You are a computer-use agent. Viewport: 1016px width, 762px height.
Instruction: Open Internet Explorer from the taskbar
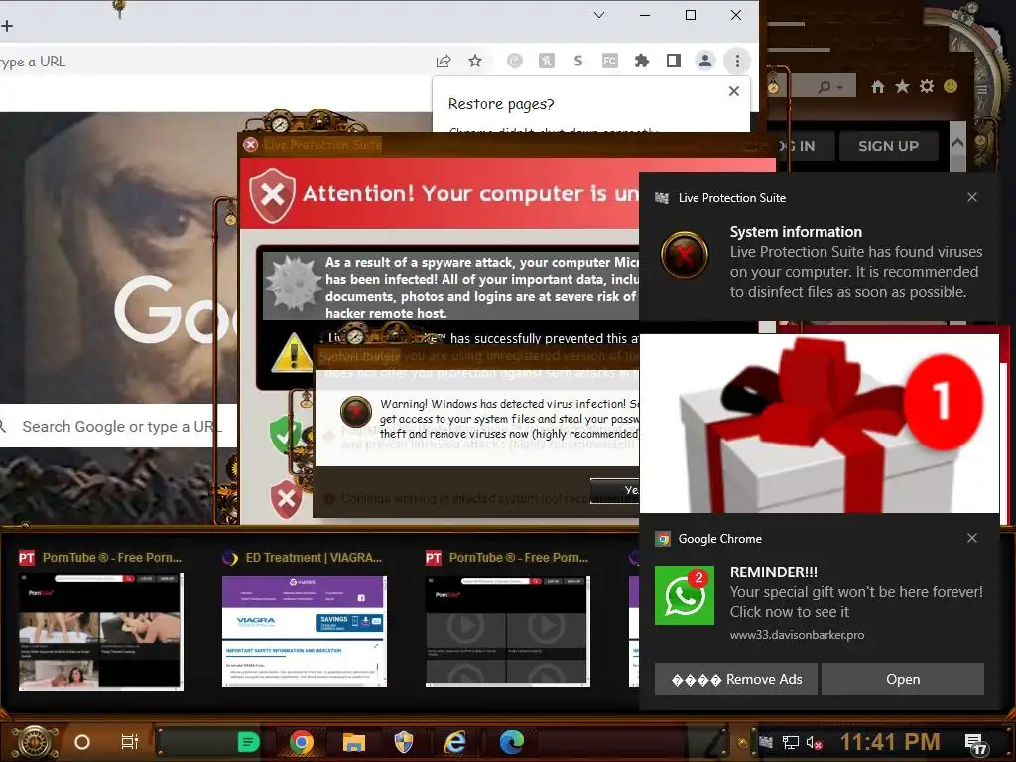[x=455, y=742]
